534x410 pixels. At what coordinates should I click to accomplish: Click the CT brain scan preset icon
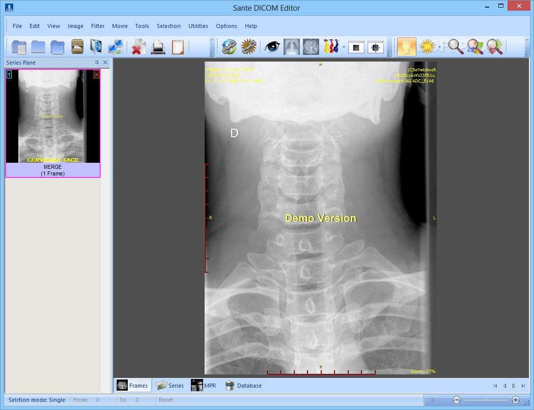[311, 47]
